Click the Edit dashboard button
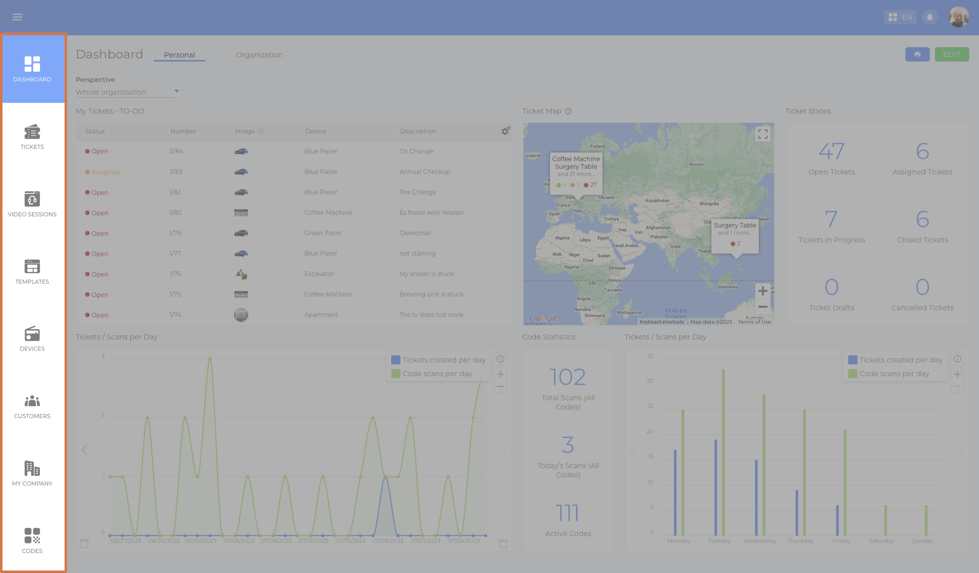Screen dimensions: 979x573 click(x=952, y=54)
